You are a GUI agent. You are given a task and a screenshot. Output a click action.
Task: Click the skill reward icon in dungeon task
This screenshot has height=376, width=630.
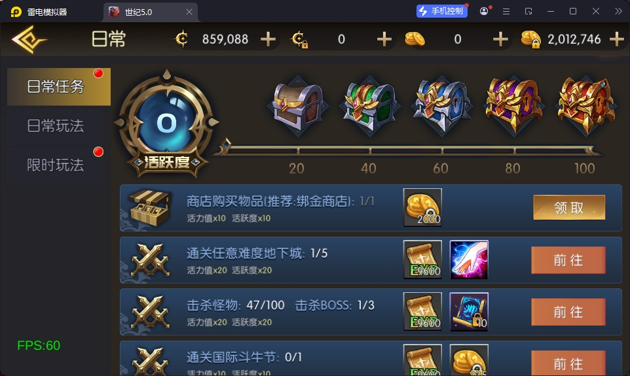(469, 260)
